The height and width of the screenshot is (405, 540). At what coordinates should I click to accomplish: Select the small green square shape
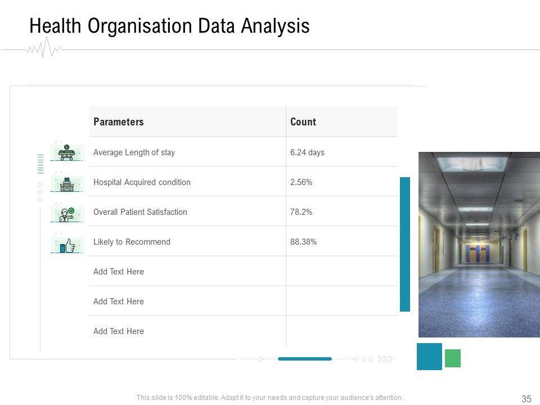(x=452, y=358)
